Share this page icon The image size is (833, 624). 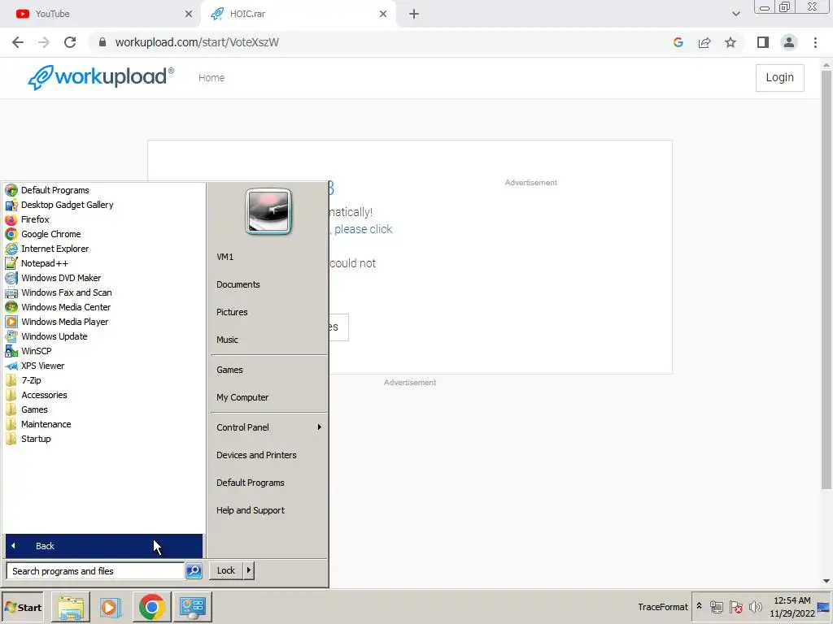coord(704,42)
